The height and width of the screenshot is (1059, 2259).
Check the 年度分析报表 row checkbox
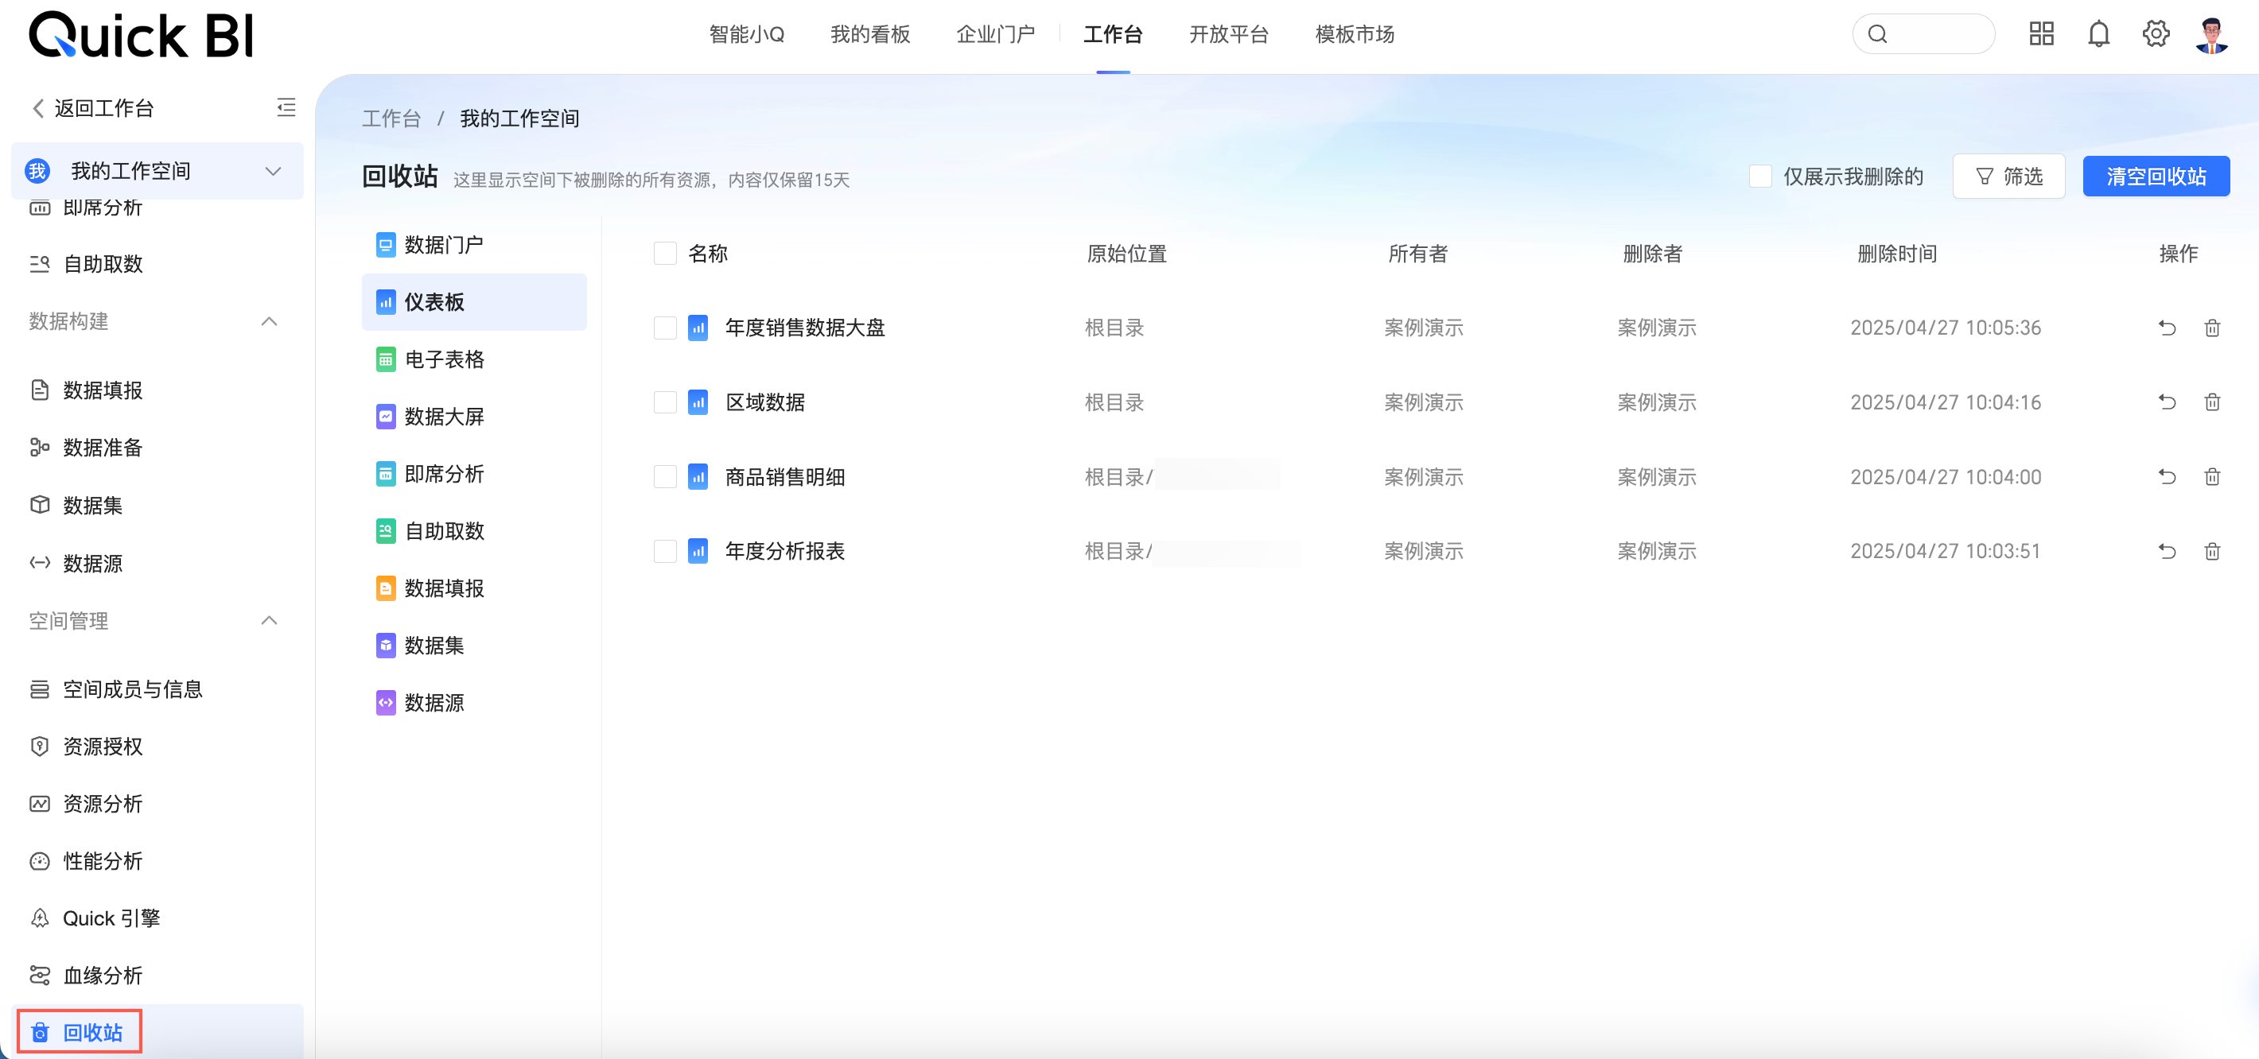click(x=666, y=552)
